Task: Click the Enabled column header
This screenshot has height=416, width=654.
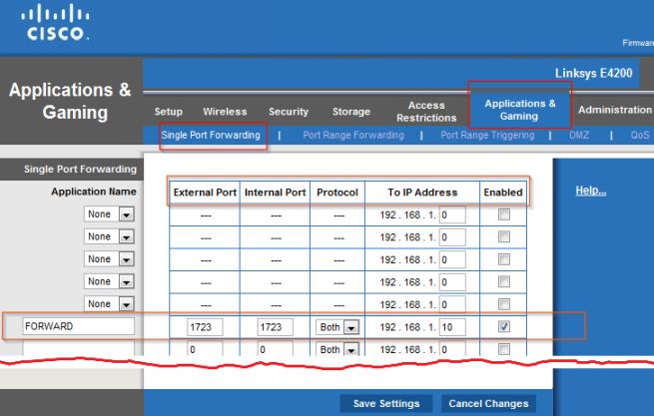Action: pyautogui.click(x=503, y=193)
